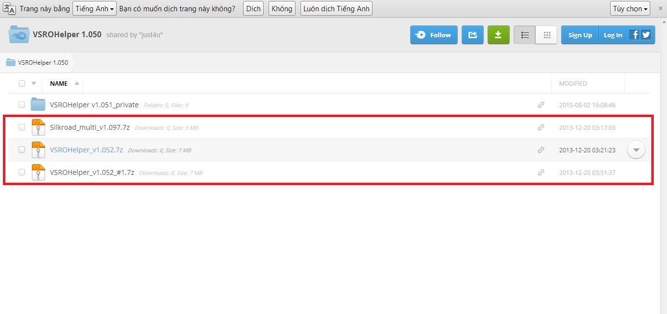Click the Facebook login icon
The height and width of the screenshot is (314, 667).
(635, 35)
